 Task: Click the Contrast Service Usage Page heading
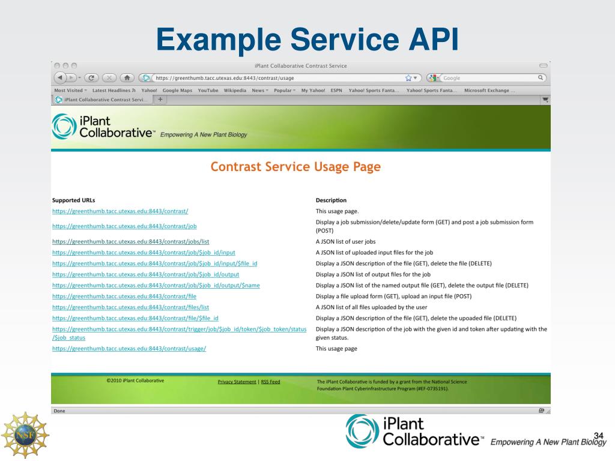coord(295,167)
